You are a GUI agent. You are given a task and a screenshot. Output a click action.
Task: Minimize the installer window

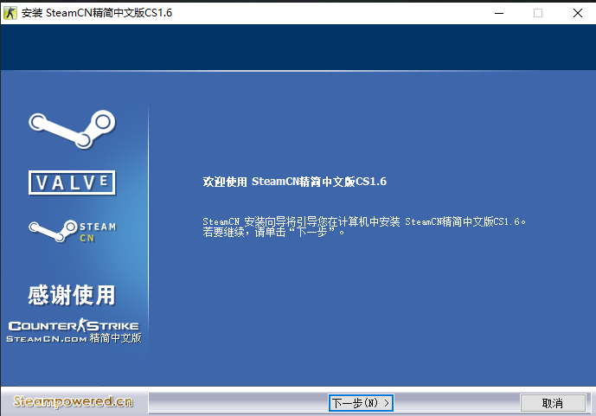(x=499, y=13)
